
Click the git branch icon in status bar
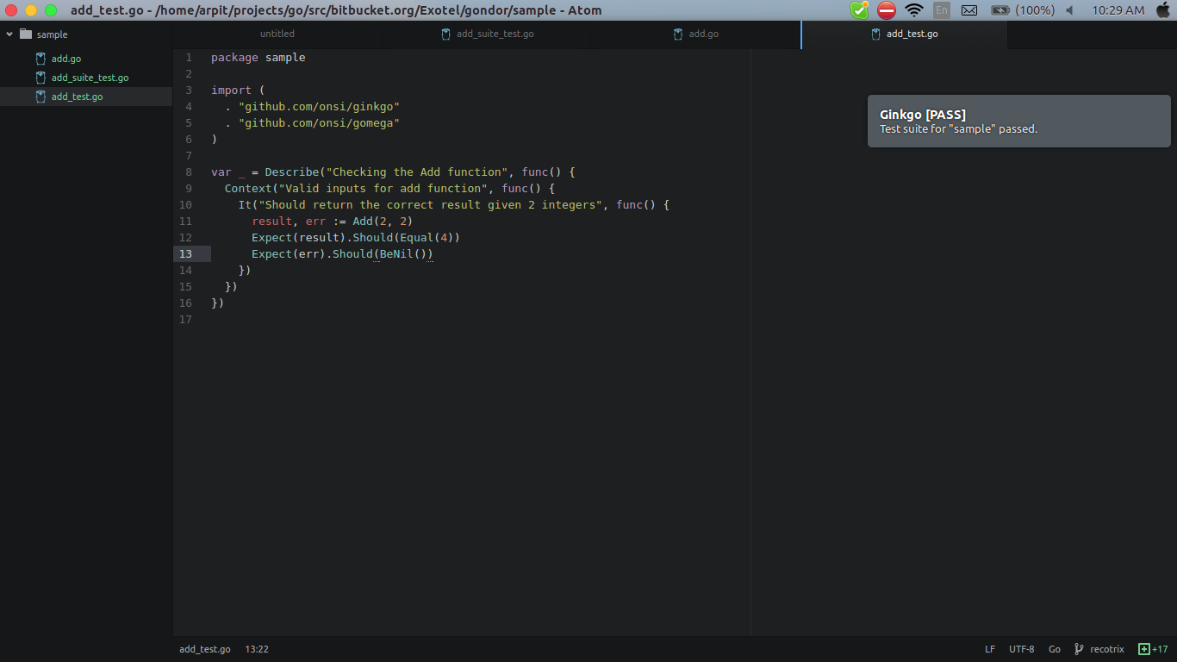point(1079,649)
